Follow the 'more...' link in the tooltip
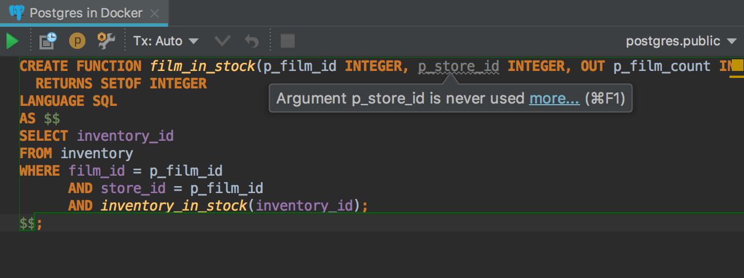The height and width of the screenshot is (278, 744). [x=554, y=98]
